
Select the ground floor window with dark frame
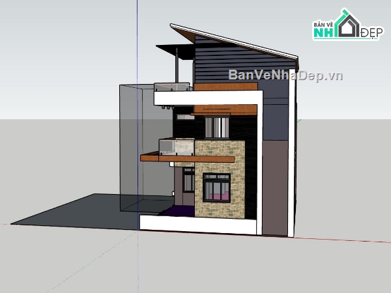217,188
